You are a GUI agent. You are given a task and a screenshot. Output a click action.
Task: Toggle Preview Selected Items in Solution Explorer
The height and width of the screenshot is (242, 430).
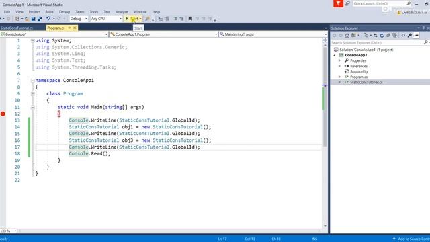(x=417, y=36)
